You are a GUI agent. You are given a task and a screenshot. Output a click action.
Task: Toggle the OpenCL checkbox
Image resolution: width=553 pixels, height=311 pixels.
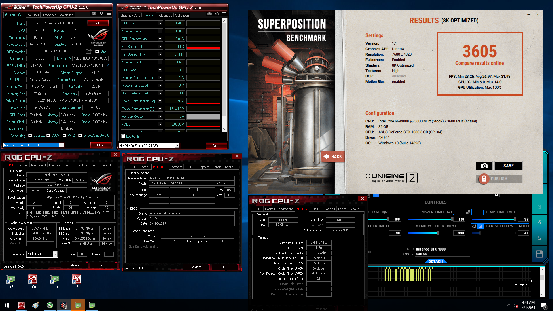pyautogui.click(x=30, y=136)
